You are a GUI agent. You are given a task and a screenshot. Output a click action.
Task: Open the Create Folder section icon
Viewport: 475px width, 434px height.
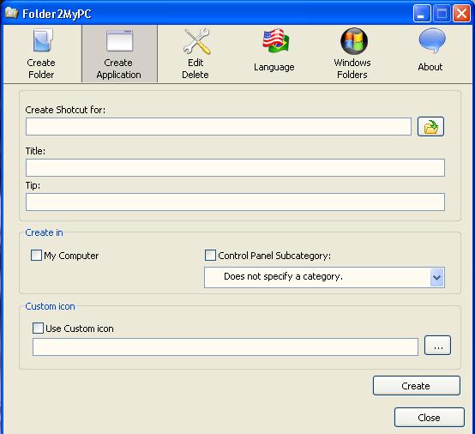[x=42, y=40]
